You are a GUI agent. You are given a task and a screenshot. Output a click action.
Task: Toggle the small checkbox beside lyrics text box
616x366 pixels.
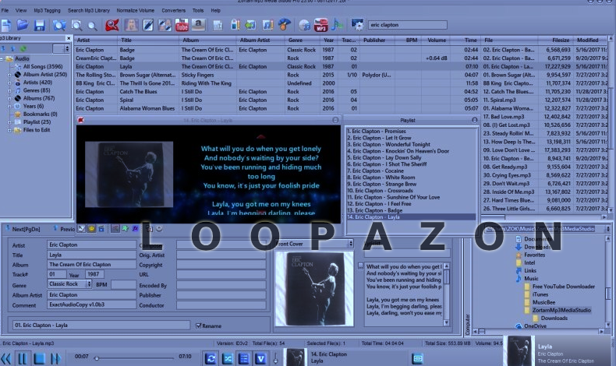[x=361, y=266]
